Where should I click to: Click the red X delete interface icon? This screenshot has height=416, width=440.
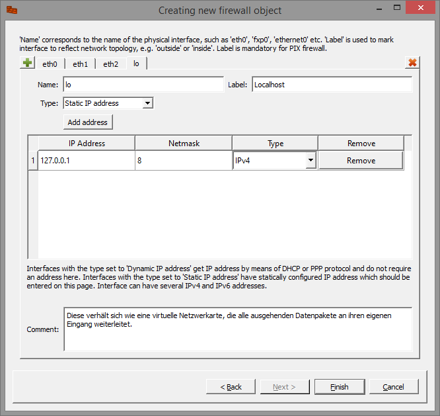(x=412, y=63)
